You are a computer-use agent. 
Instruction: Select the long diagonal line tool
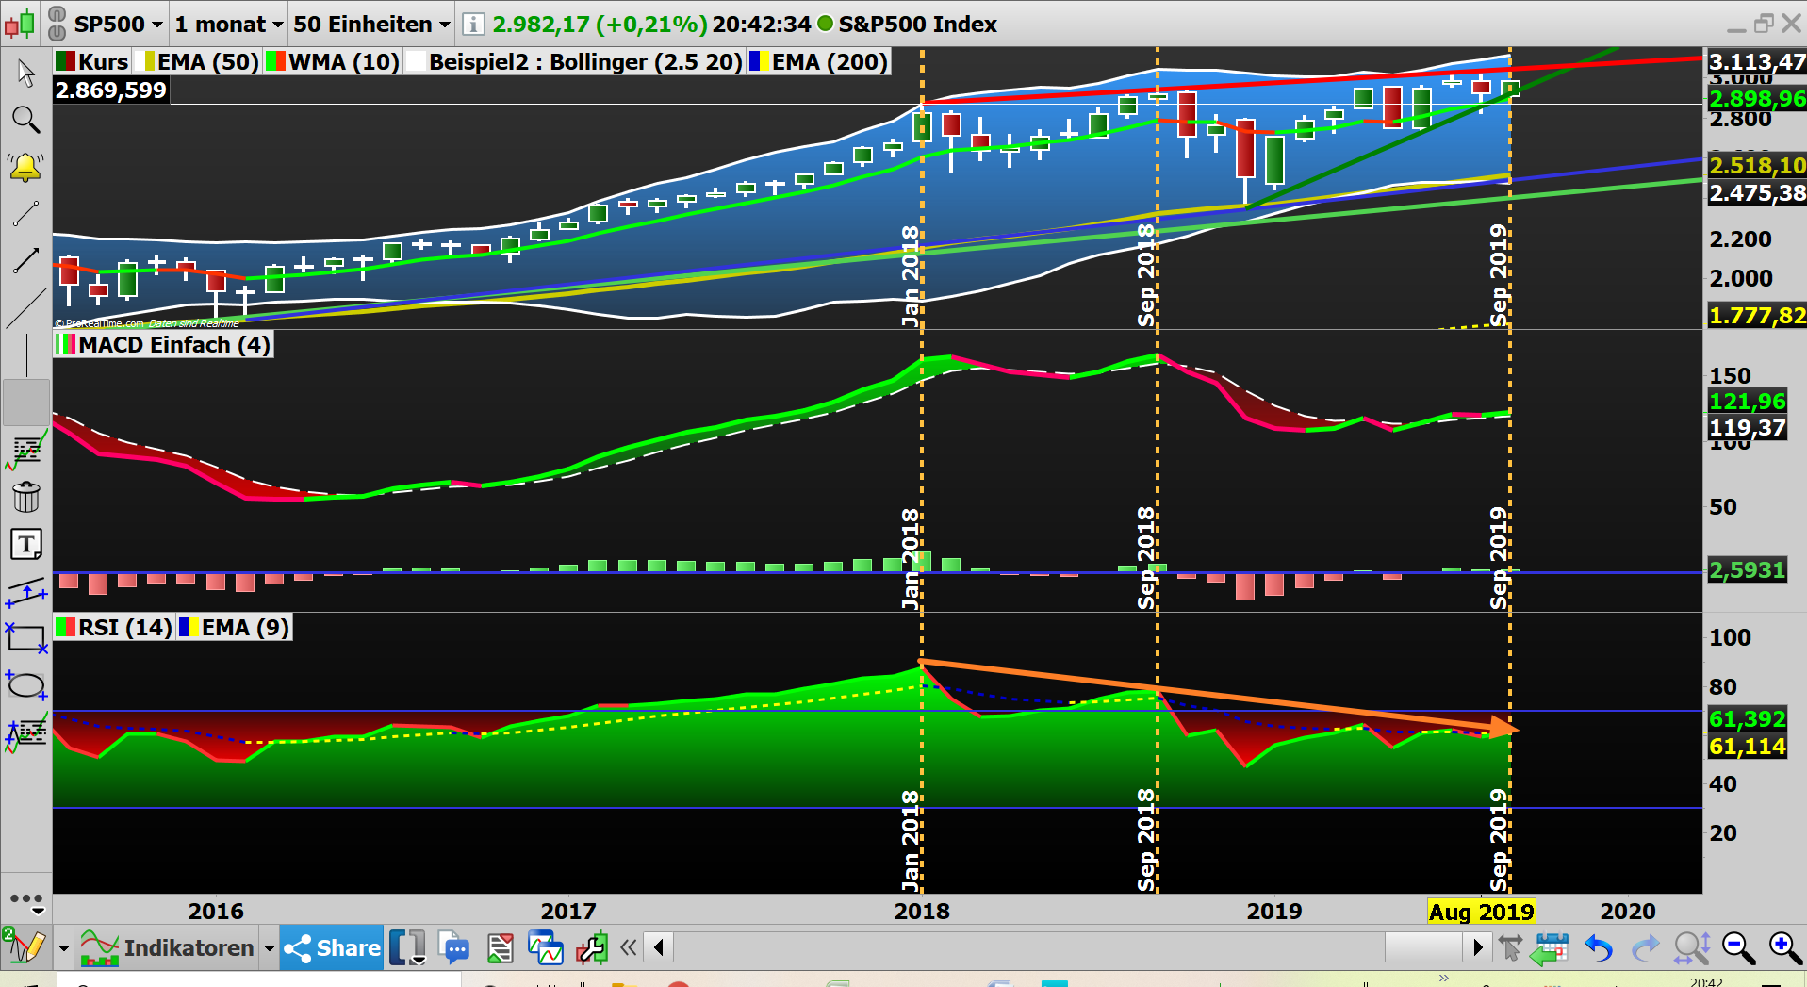click(x=25, y=308)
